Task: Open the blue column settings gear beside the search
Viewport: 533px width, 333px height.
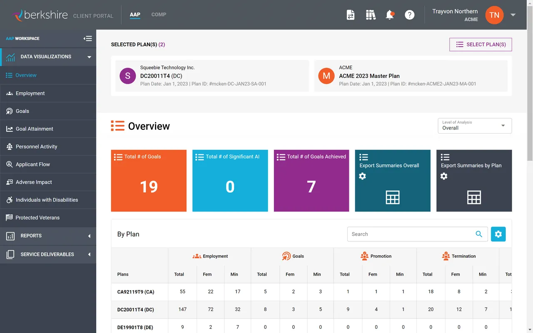Action: click(x=498, y=234)
